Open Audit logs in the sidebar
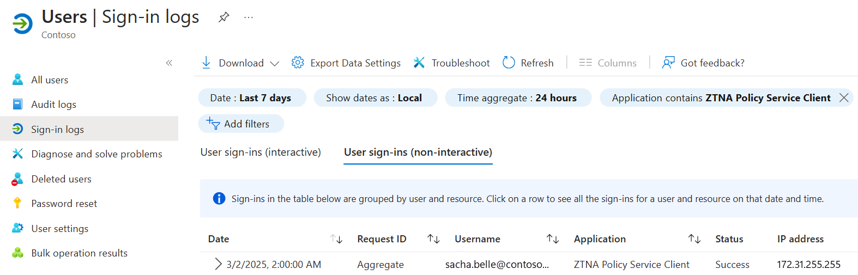The width and height of the screenshot is (858, 275). tap(53, 105)
